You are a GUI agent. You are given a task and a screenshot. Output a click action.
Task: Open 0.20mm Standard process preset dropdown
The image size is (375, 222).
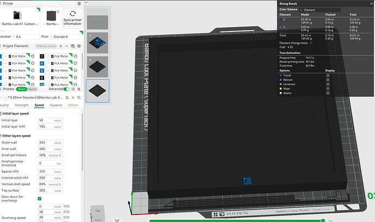point(33,97)
